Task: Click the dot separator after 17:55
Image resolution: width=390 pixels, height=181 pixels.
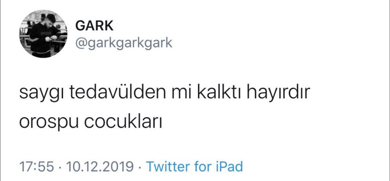Action: click(x=60, y=167)
